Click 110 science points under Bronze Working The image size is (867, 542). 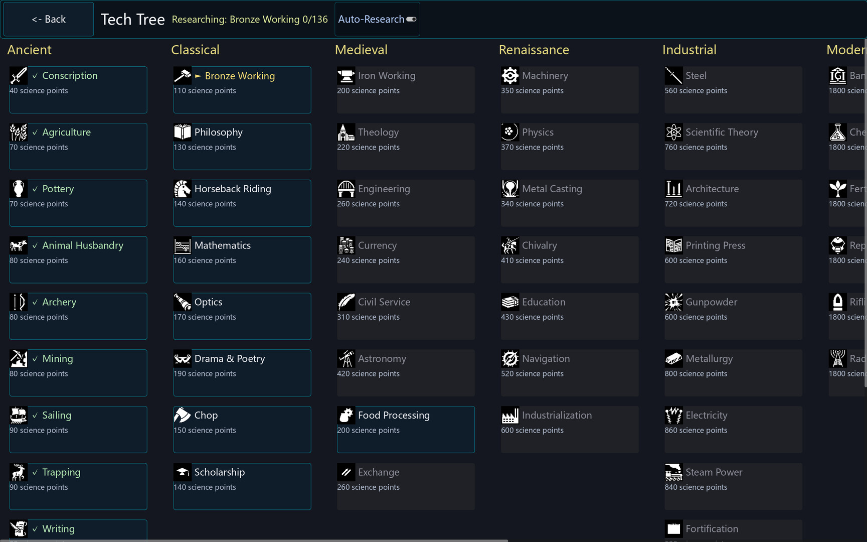coord(205,91)
